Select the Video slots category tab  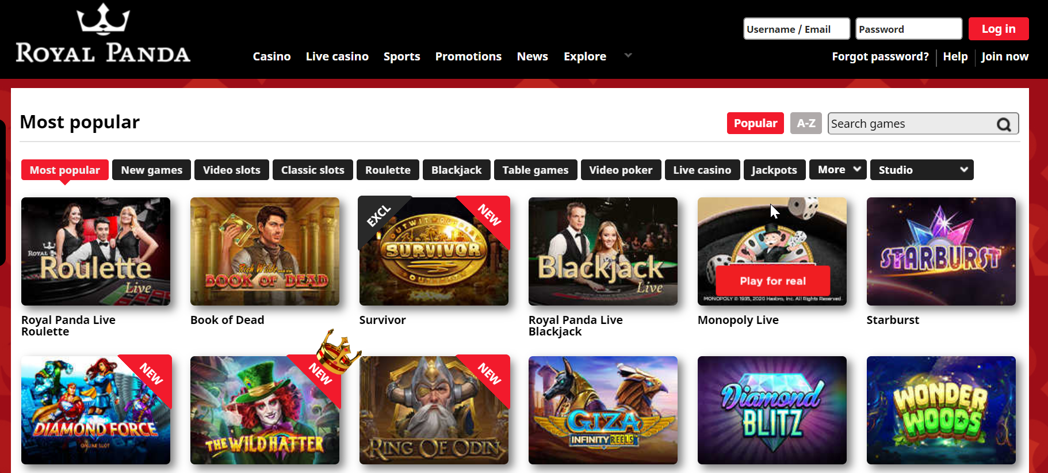pos(232,170)
